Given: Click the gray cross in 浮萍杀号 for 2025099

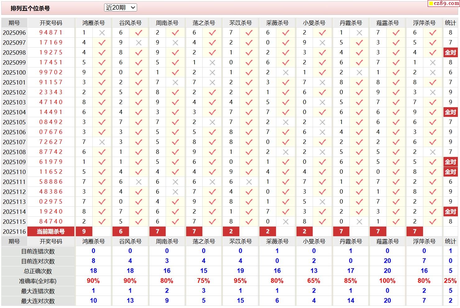Looking at the screenshot, I should tap(433, 62).
